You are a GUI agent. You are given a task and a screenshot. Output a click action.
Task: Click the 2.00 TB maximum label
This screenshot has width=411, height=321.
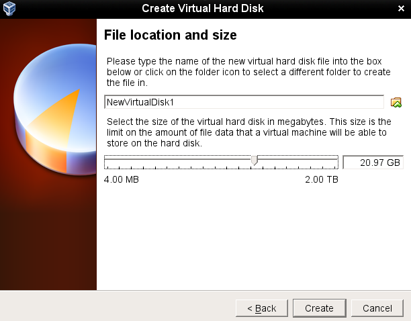(x=322, y=180)
